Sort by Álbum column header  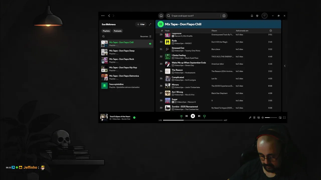pyautogui.click(x=214, y=31)
